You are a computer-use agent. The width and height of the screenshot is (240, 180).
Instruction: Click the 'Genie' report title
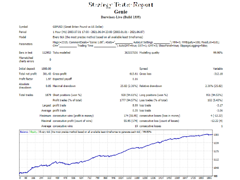tap(121, 12)
